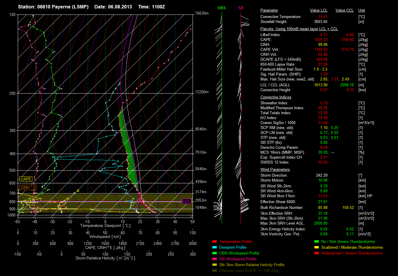Click the yellow CAPE label box
The image size is (398, 276).
[26, 179]
